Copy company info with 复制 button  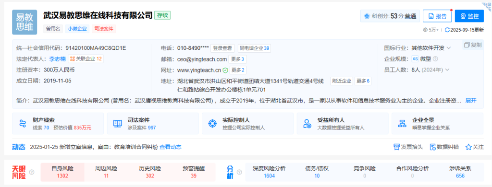click(x=473, y=45)
